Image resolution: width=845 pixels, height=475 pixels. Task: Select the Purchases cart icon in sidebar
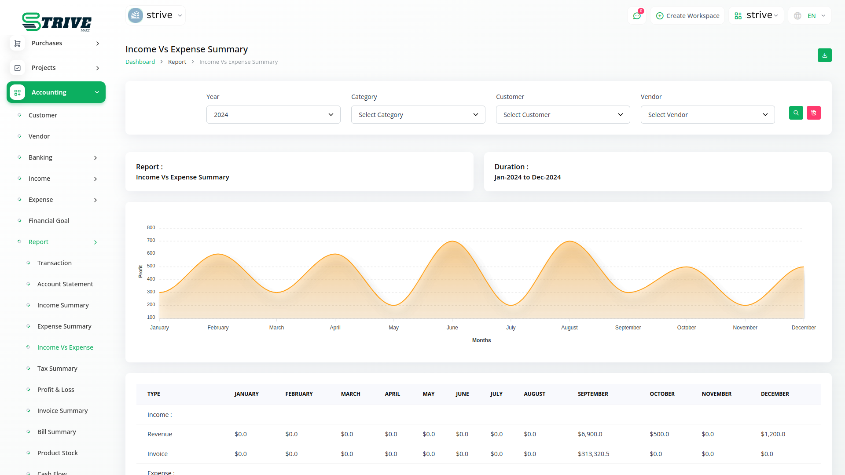point(17,43)
